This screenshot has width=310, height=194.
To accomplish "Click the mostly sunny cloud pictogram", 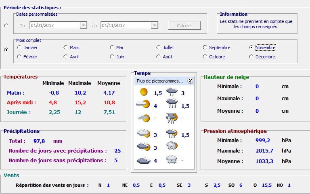I will point(143,104).
